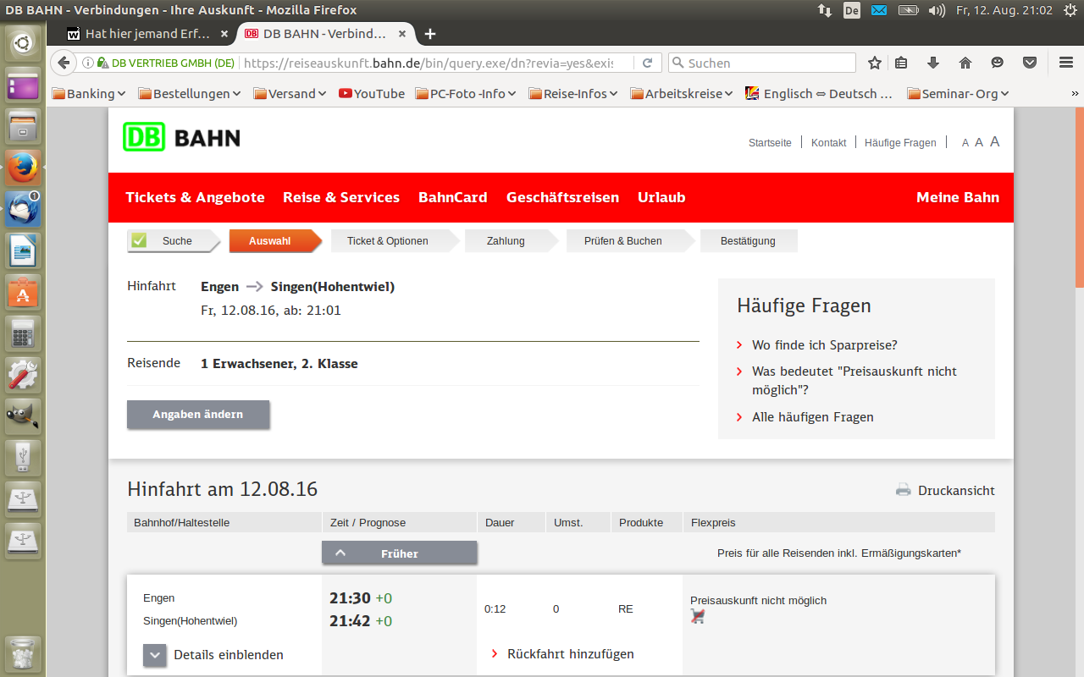Image resolution: width=1084 pixels, height=677 pixels.
Task: Open the Reise & Services menu
Action: pyautogui.click(x=341, y=197)
